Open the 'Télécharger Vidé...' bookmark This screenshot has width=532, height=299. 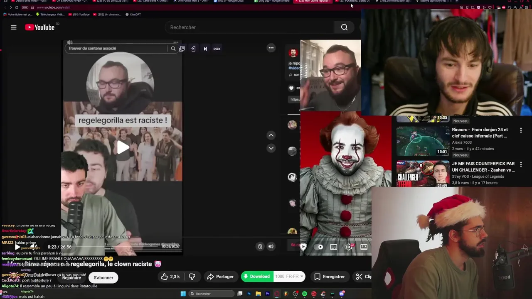[x=50, y=15]
